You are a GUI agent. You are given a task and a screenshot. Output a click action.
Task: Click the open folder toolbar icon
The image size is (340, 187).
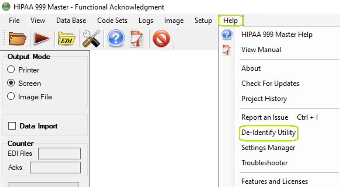tap(17, 39)
